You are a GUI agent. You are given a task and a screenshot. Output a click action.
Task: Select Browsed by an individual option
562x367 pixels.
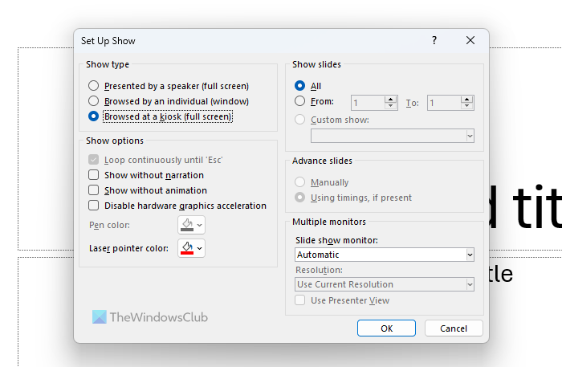pos(94,101)
